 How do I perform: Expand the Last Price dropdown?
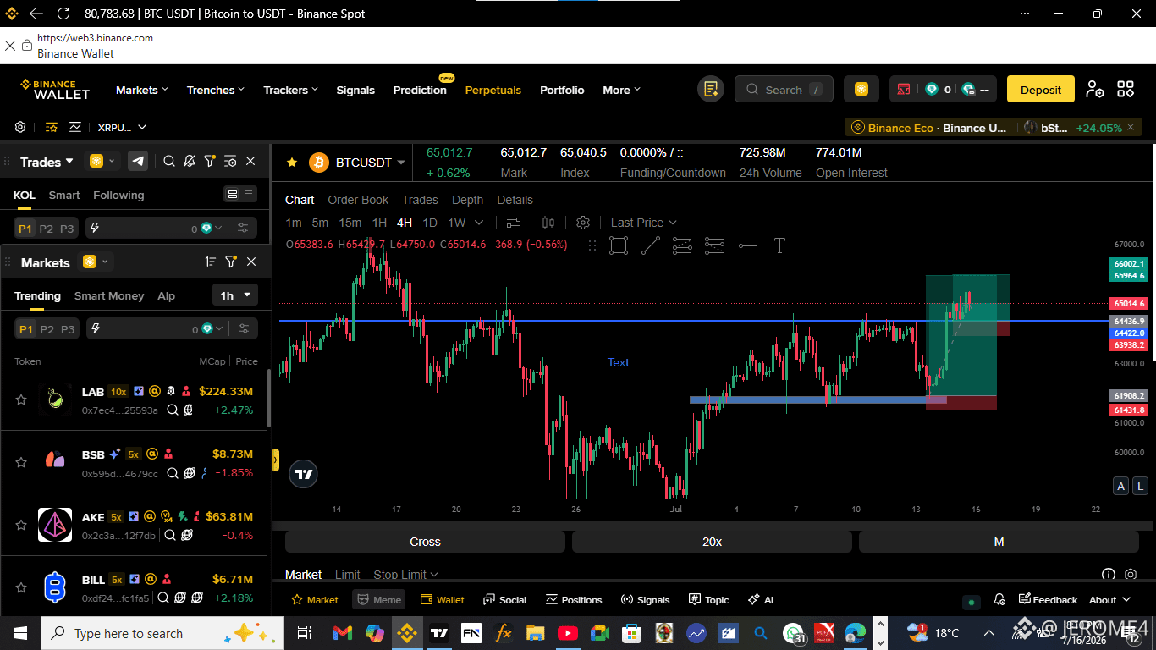pyautogui.click(x=643, y=223)
